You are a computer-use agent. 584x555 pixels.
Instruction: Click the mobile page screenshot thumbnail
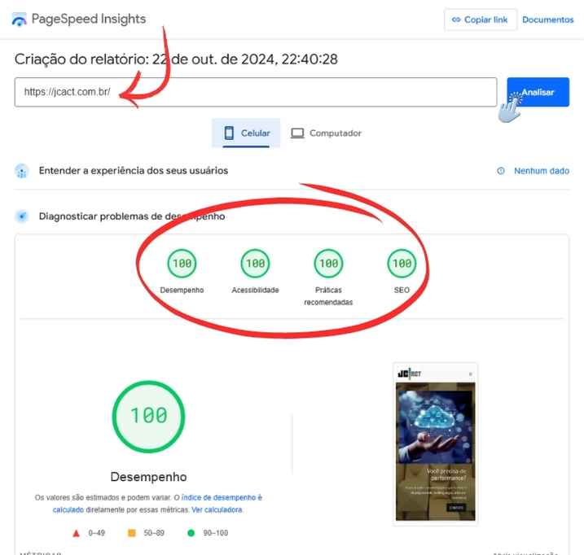pyautogui.click(x=435, y=444)
